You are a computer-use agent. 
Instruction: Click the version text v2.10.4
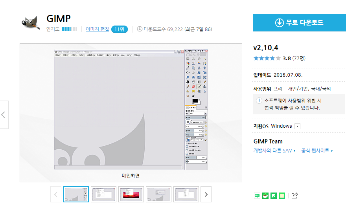pyautogui.click(x=266, y=48)
